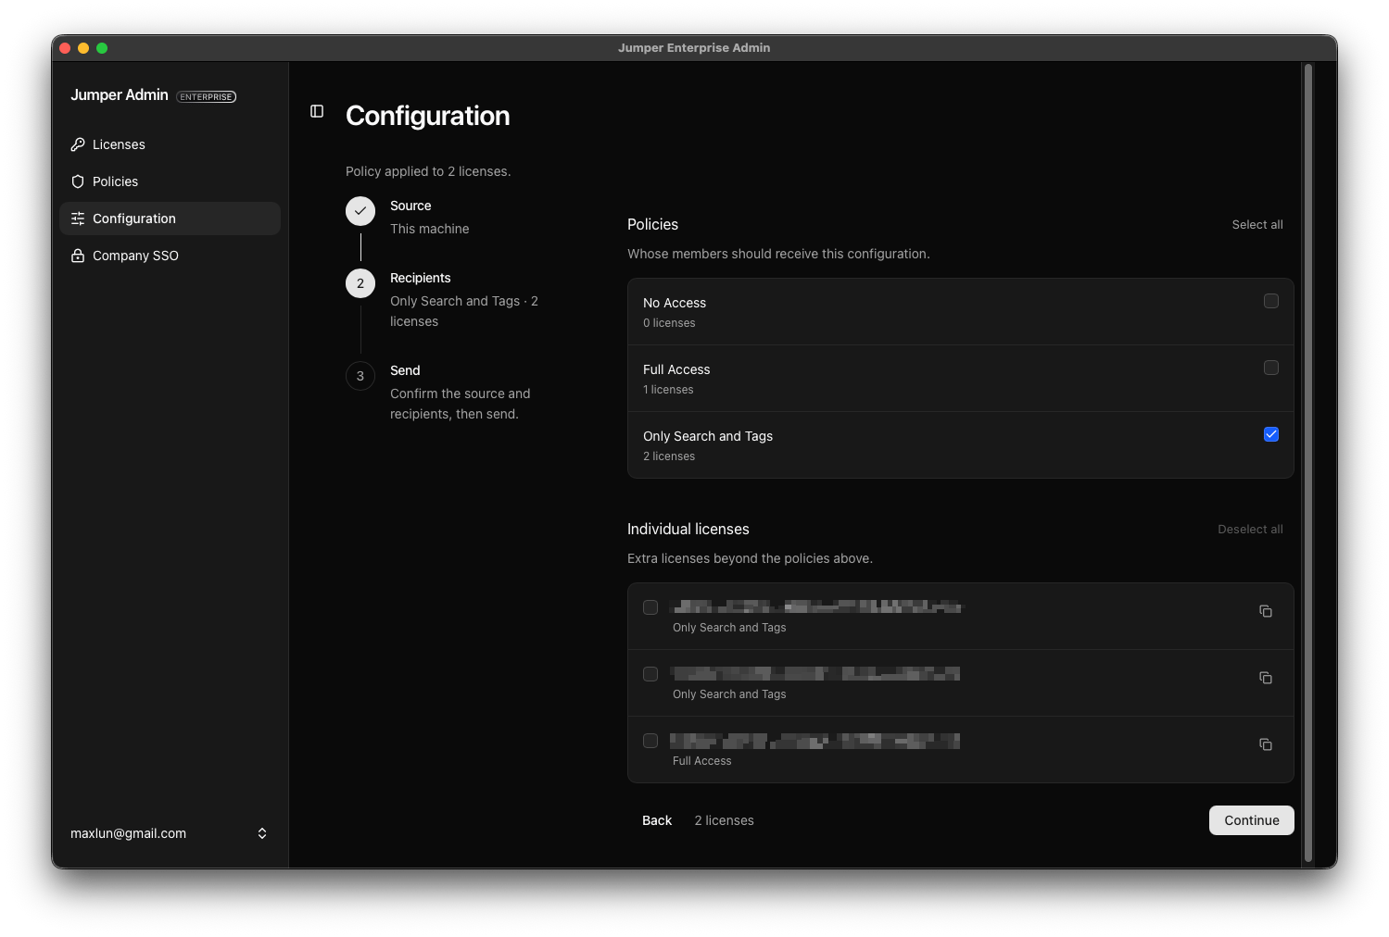Click the step 2 Recipients circle
This screenshot has height=937, width=1389.
click(x=360, y=283)
